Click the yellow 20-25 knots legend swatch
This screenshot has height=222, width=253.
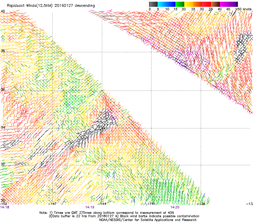click(189, 4)
